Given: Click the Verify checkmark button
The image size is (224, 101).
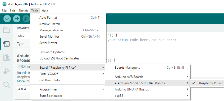Looking at the screenshot, I should (x=7, y=19).
